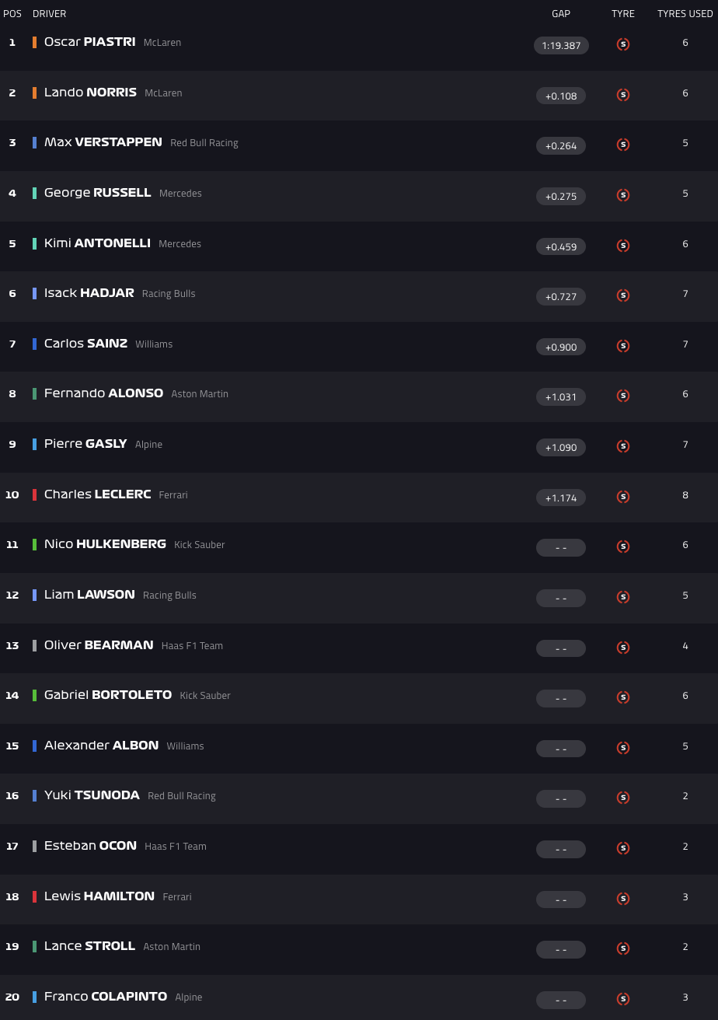
Task: Click the Kick Sauber team label next to Hulkenberg
Action: [x=200, y=545]
